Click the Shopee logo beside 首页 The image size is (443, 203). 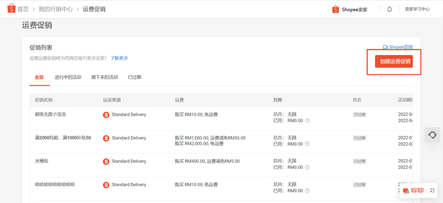click(11, 9)
